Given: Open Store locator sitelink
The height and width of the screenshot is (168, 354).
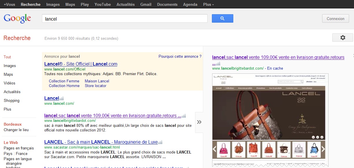Looking at the screenshot, I should click(96, 86).
